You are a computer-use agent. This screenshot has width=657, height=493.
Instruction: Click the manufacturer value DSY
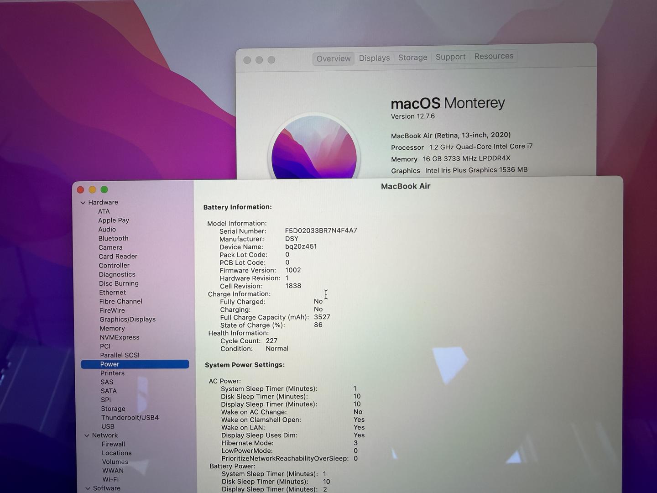292,239
